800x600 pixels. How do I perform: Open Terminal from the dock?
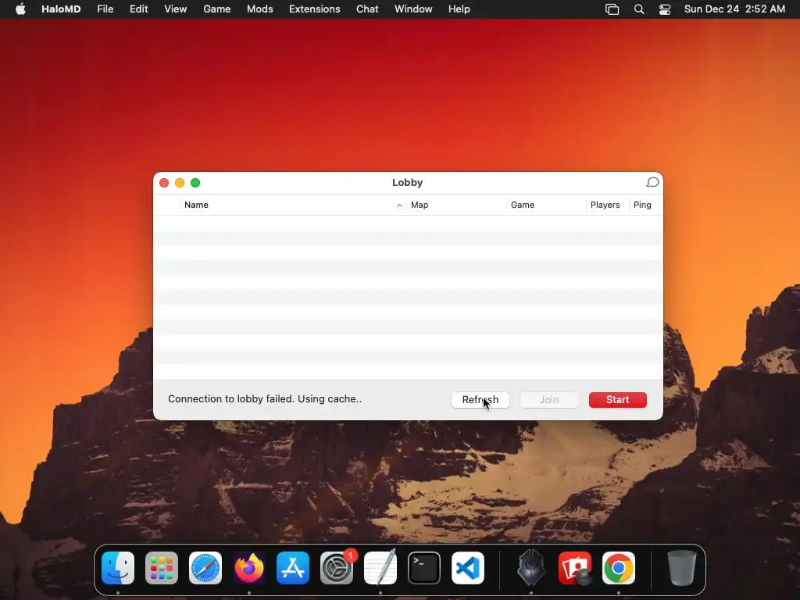pyautogui.click(x=424, y=568)
